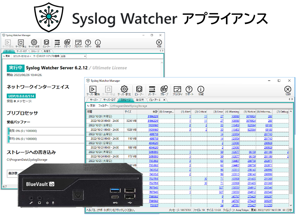Open Informational 281745 in 2022/10/22 (土曜日) row
Viewport: 296px width, 215px height.
pyautogui.click(x=268, y=134)
